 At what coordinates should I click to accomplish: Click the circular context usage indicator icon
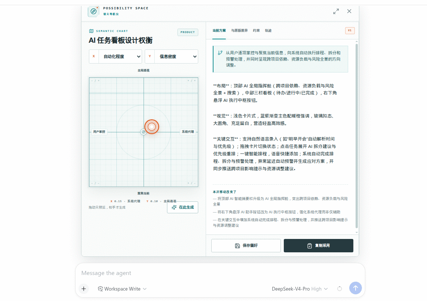pos(339,289)
